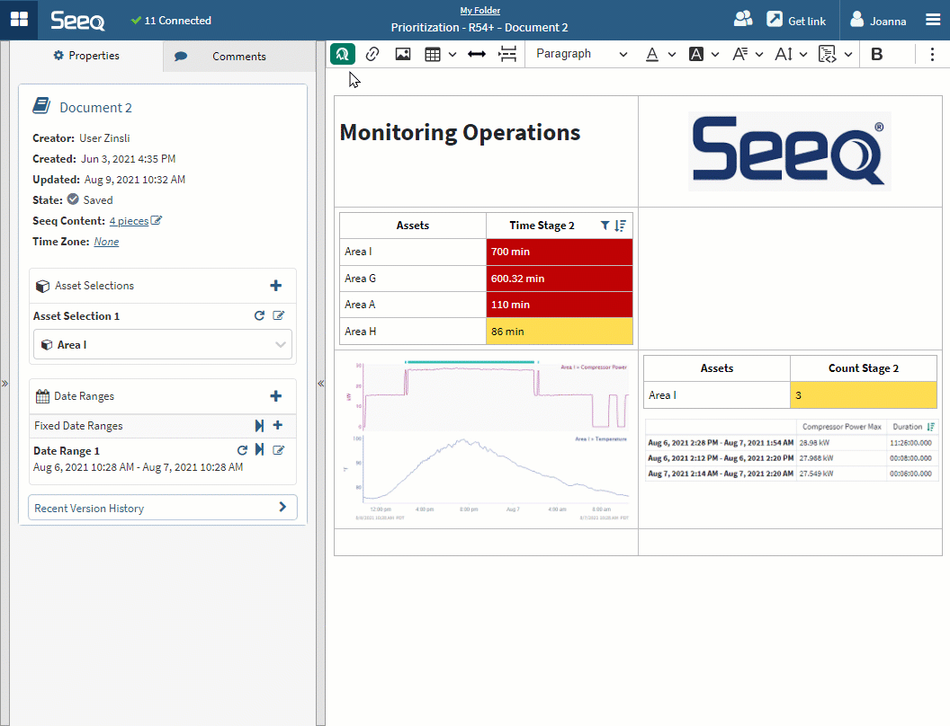Viewport: 950px width, 726px height.
Task: Toggle bold formatting
Action: coord(877,54)
